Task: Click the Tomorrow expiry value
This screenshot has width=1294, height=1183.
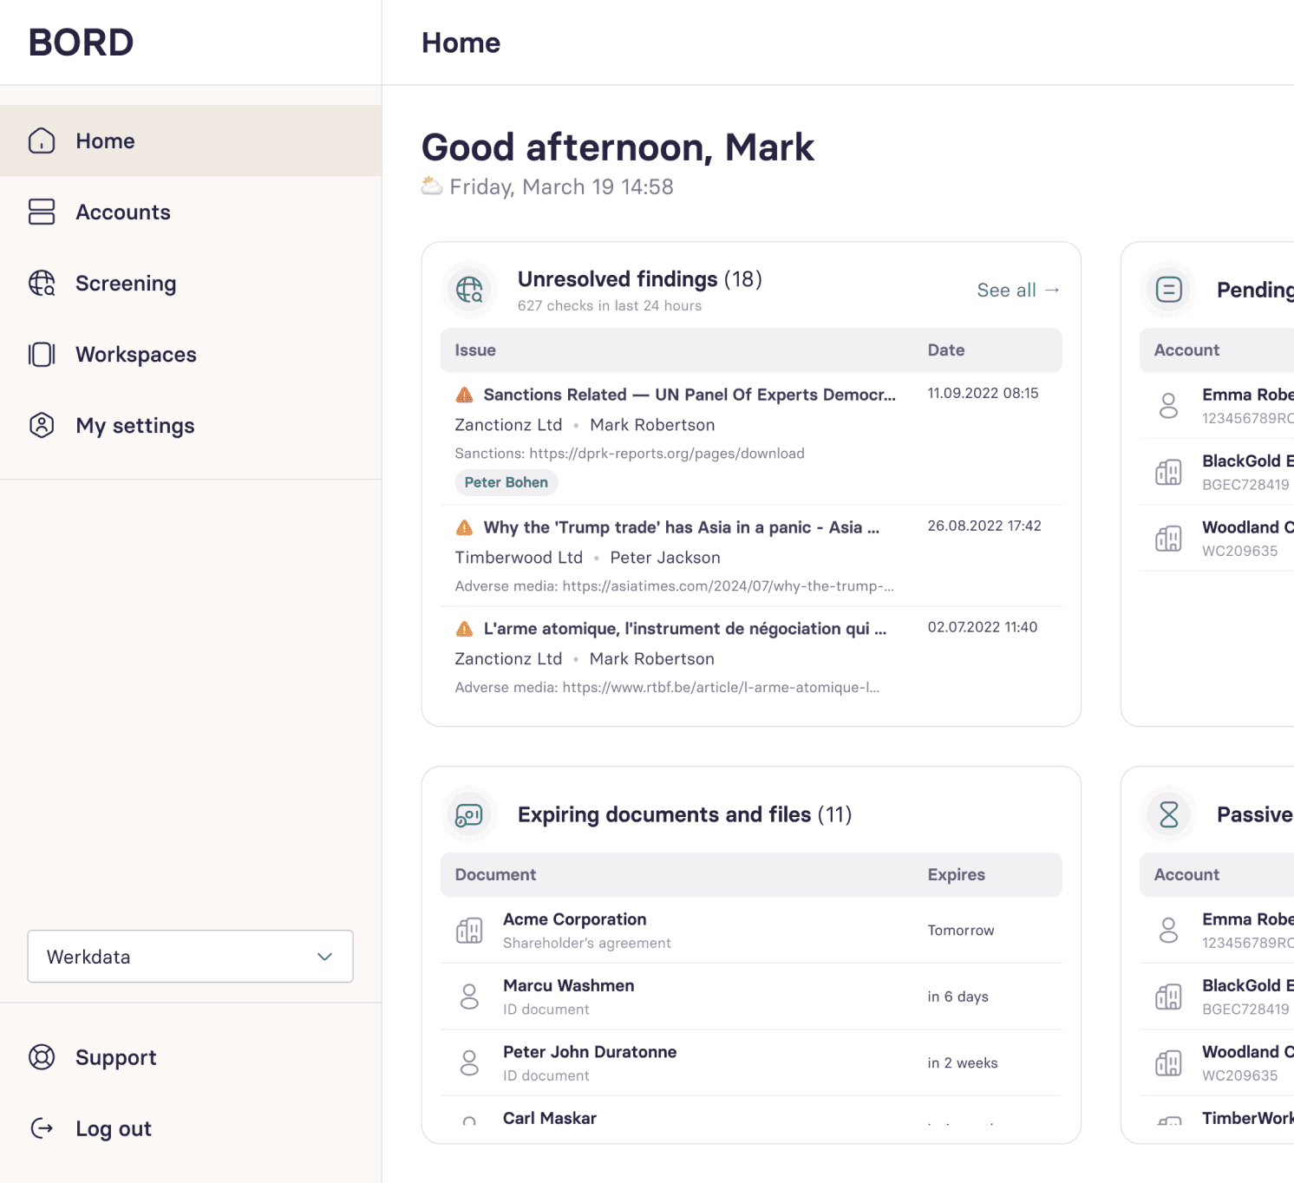Action: coord(961,931)
